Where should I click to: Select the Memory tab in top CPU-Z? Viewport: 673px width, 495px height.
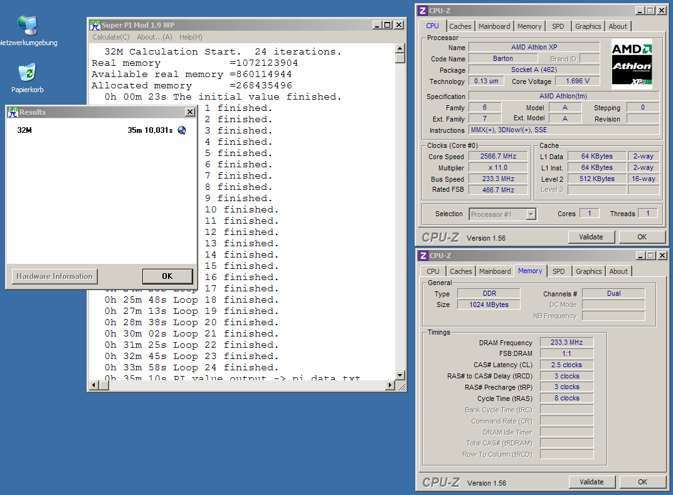click(x=529, y=26)
